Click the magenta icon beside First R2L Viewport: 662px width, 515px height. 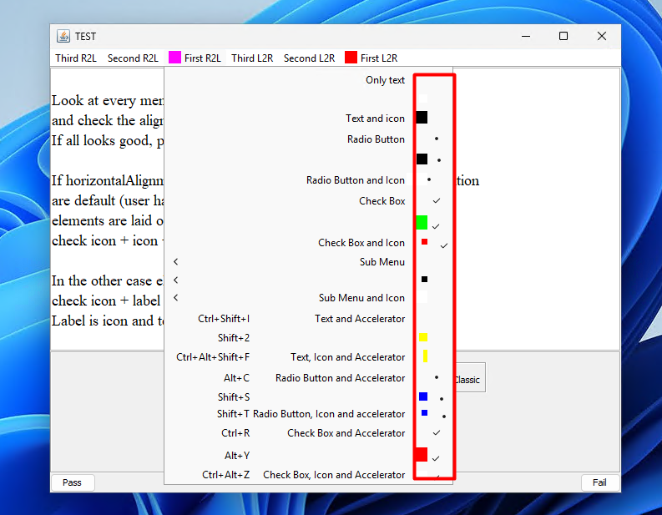(174, 58)
